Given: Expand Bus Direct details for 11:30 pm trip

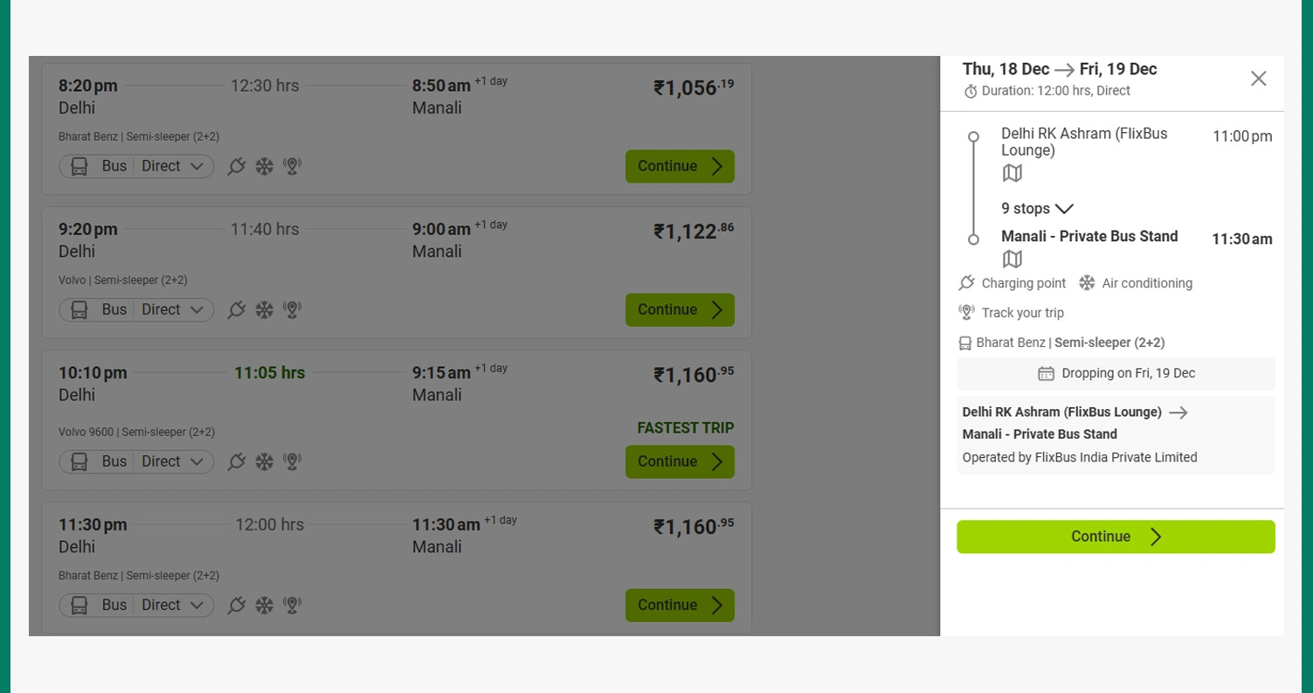Looking at the screenshot, I should (136, 605).
